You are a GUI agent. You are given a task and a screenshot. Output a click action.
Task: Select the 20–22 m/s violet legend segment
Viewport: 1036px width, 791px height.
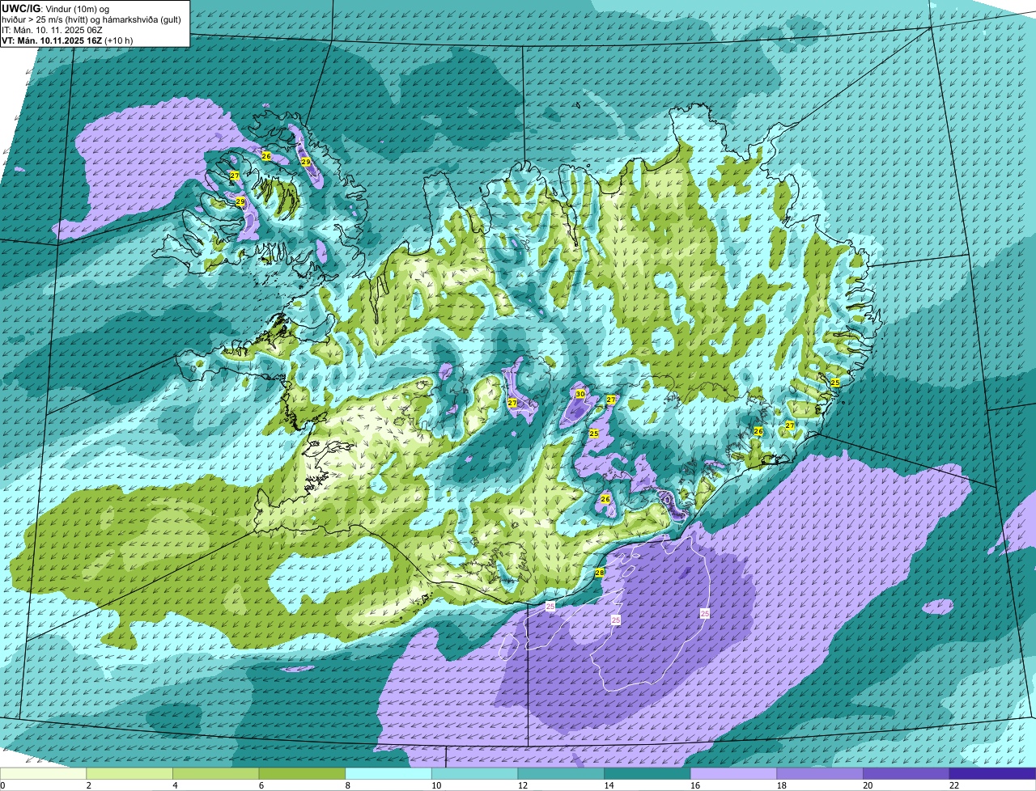pyautogui.click(x=906, y=773)
